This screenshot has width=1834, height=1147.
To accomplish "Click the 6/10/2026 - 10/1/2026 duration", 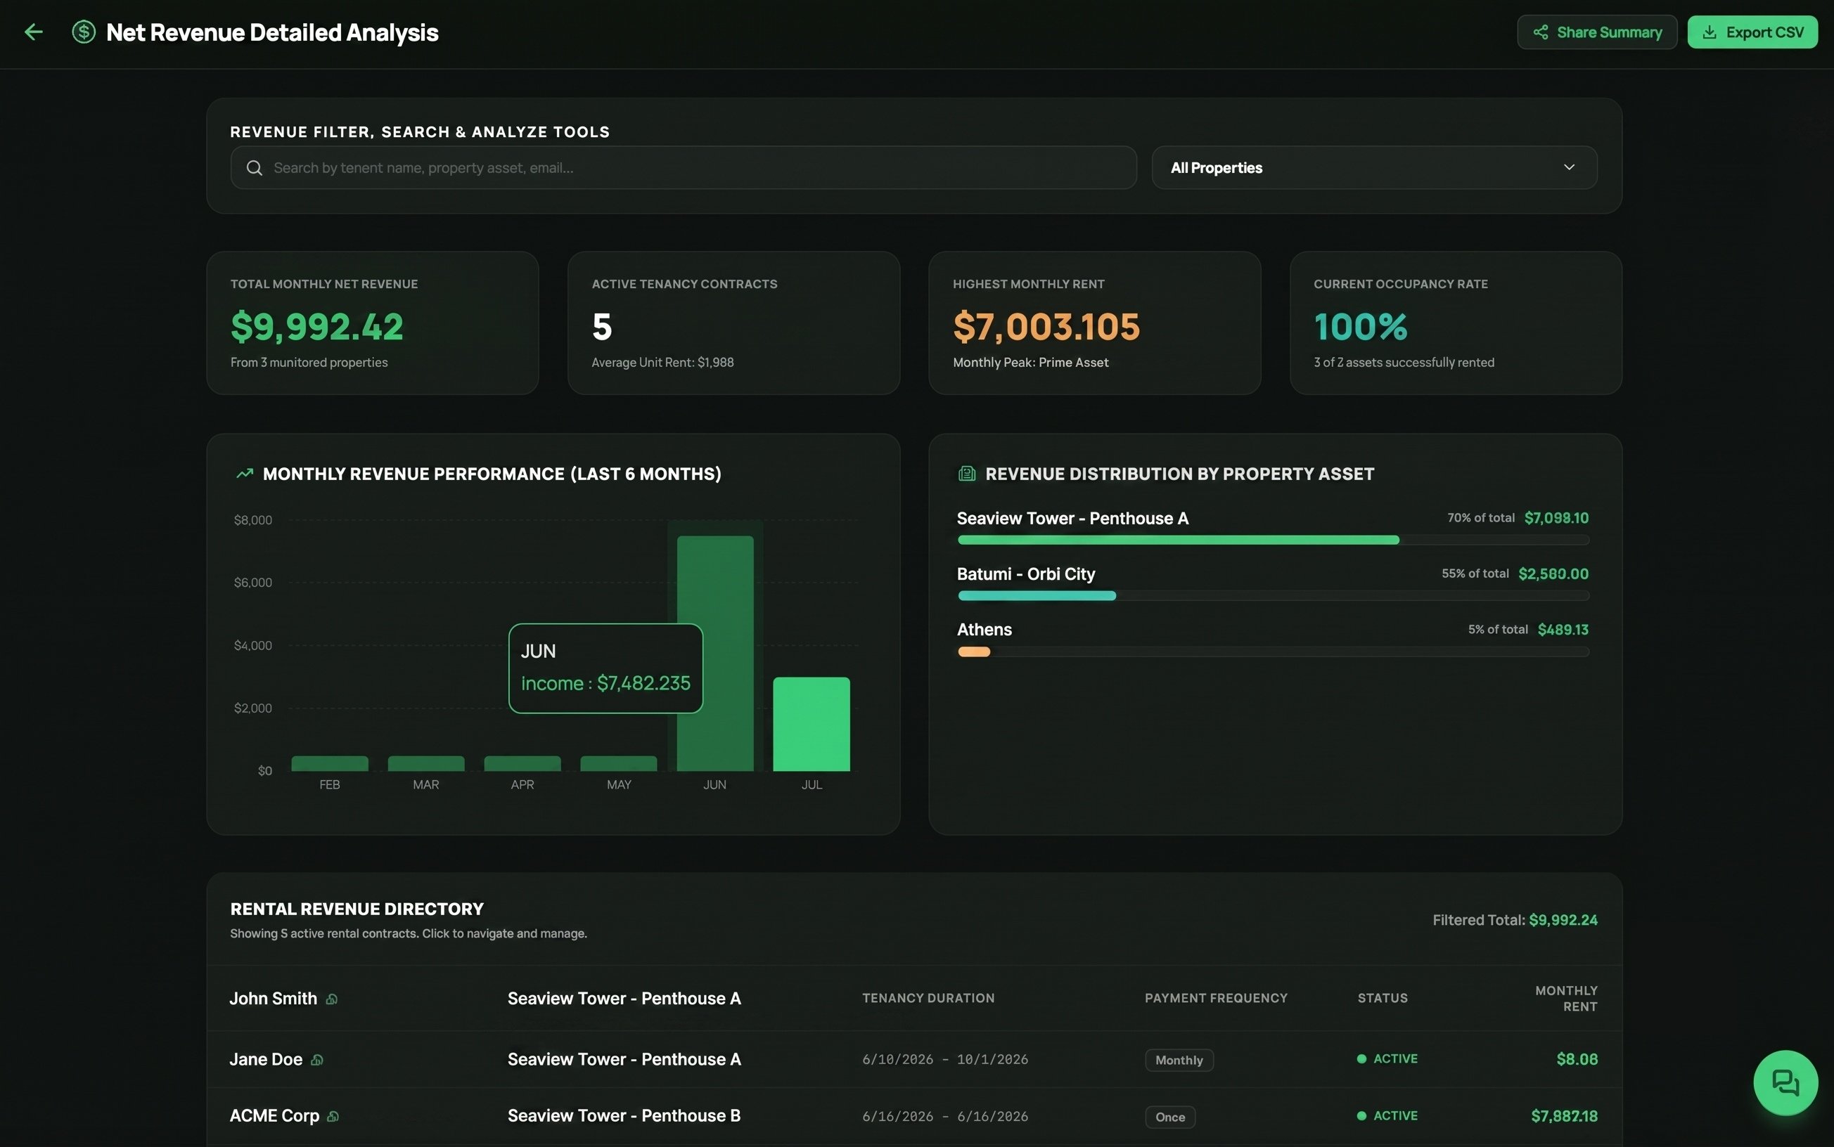I will (944, 1060).
